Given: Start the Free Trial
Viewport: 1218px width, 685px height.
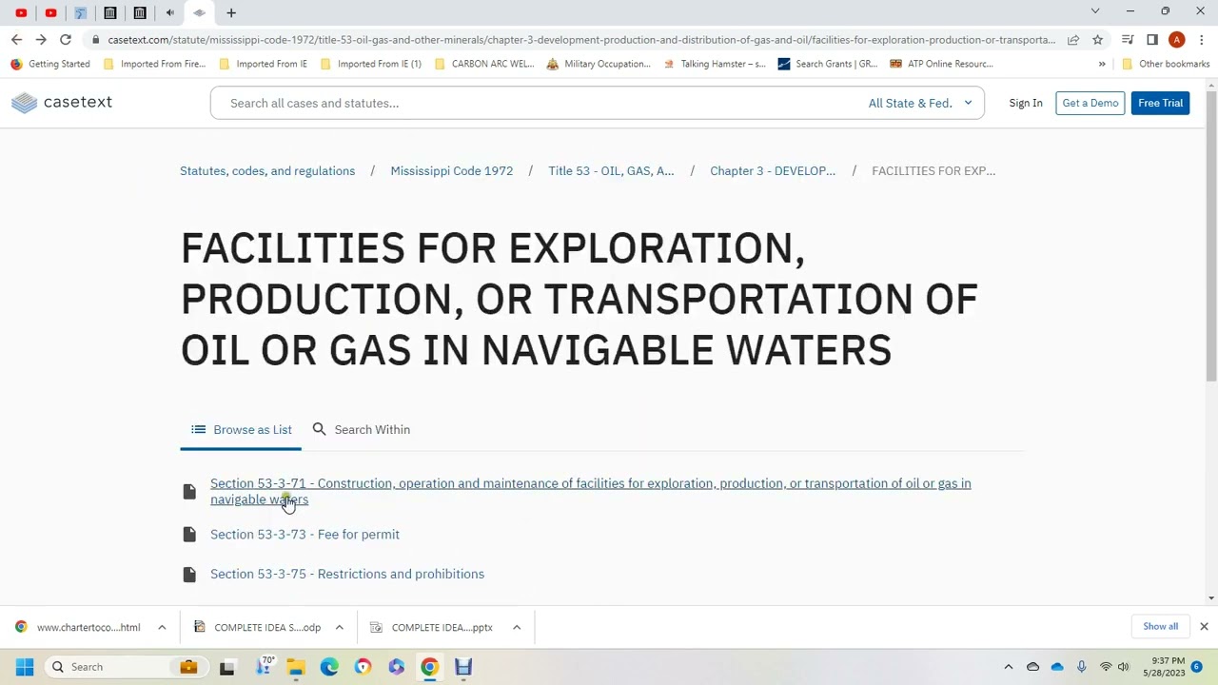Looking at the screenshot, I should (1160, 103).
